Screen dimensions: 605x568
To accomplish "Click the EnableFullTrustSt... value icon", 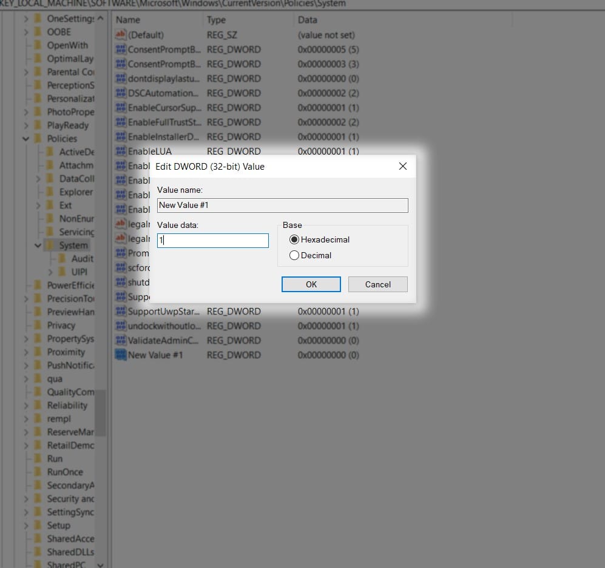I will click(121, 122).
